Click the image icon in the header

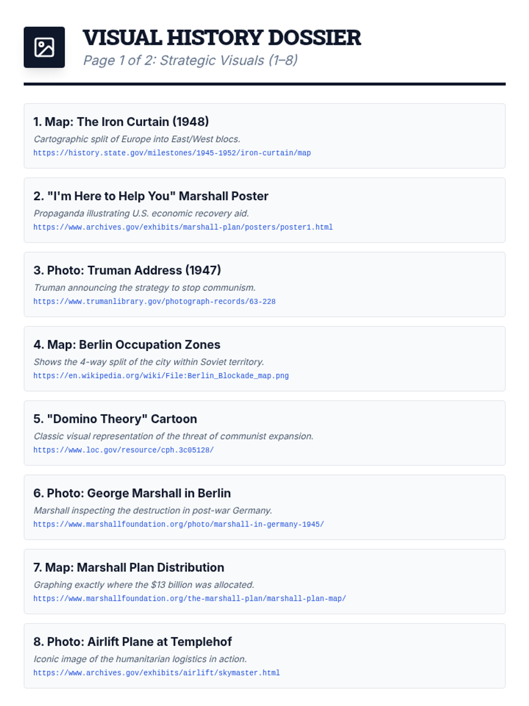tap(44, 47)
